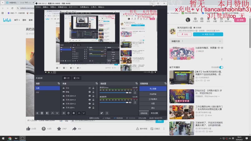Add a new scene in OBS Scenes dock
The width and height of the screenshot is (251, 141).
click(x=37, y=113)
